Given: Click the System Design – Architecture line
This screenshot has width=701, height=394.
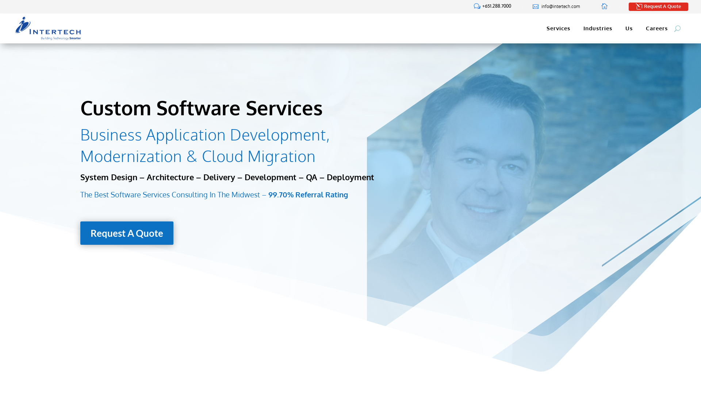Looking at the screenshot, I should click(x=227, y=177).
